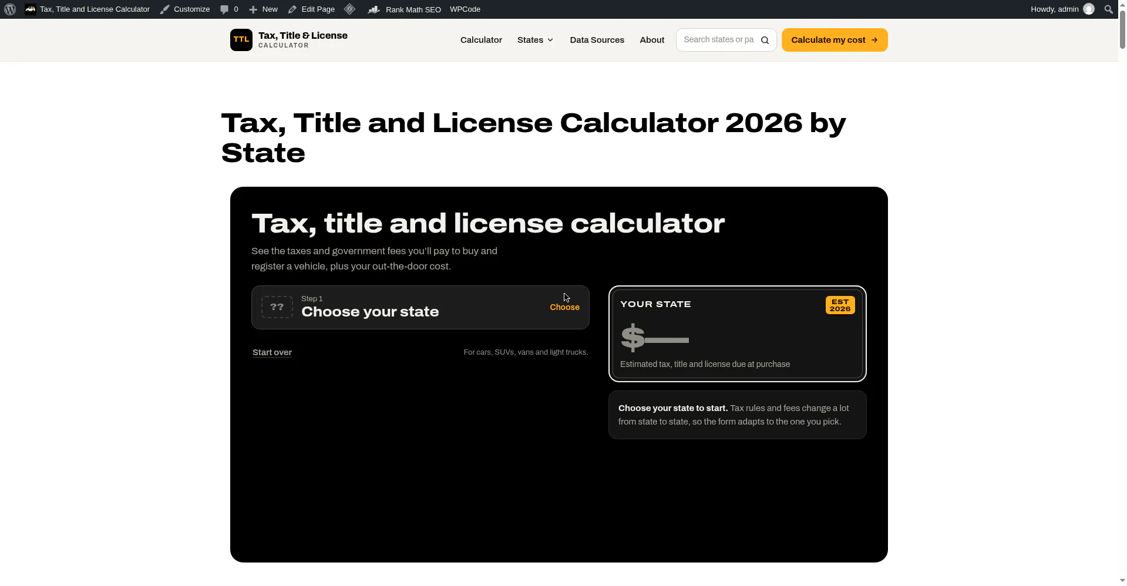The image size is (1127, 586).
Task: Click the page heading "Tax, Title and License Calculator 2026 by State"
Action: (x=533, y=138)
